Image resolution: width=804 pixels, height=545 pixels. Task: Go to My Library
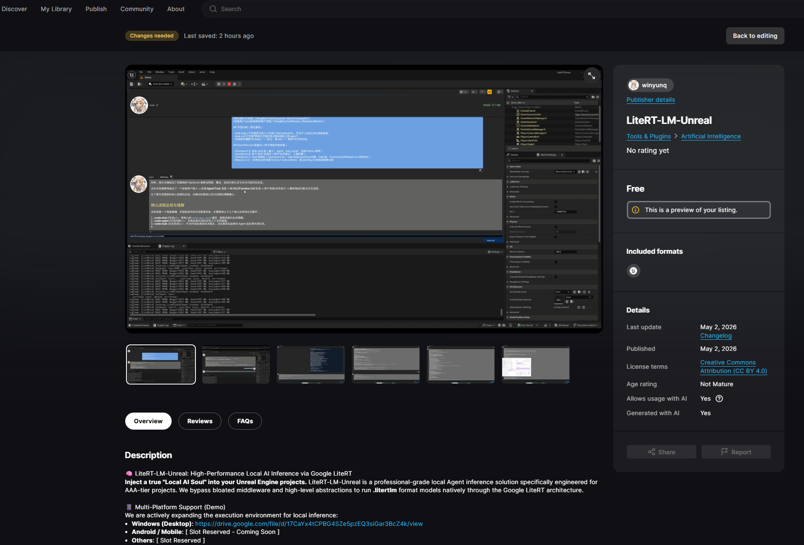coord(56,9)
